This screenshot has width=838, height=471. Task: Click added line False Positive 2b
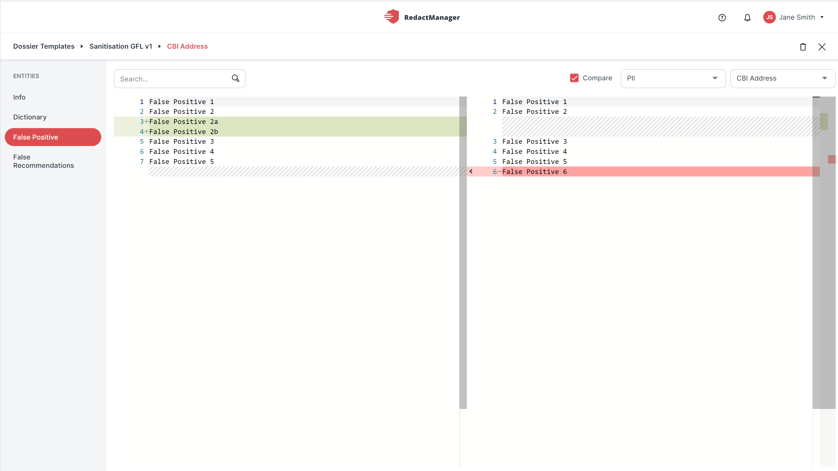184,131
